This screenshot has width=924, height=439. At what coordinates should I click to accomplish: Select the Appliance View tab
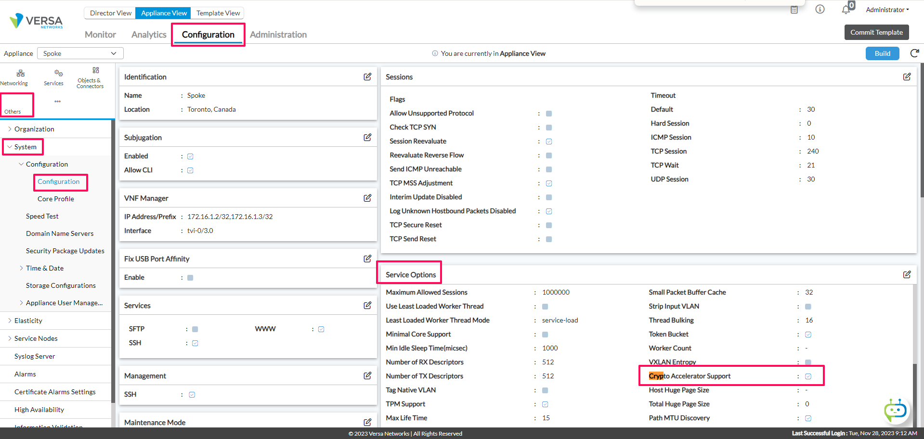[x=164, y=13]
